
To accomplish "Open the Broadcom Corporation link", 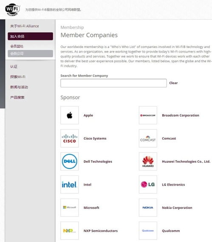I will 181,115.
